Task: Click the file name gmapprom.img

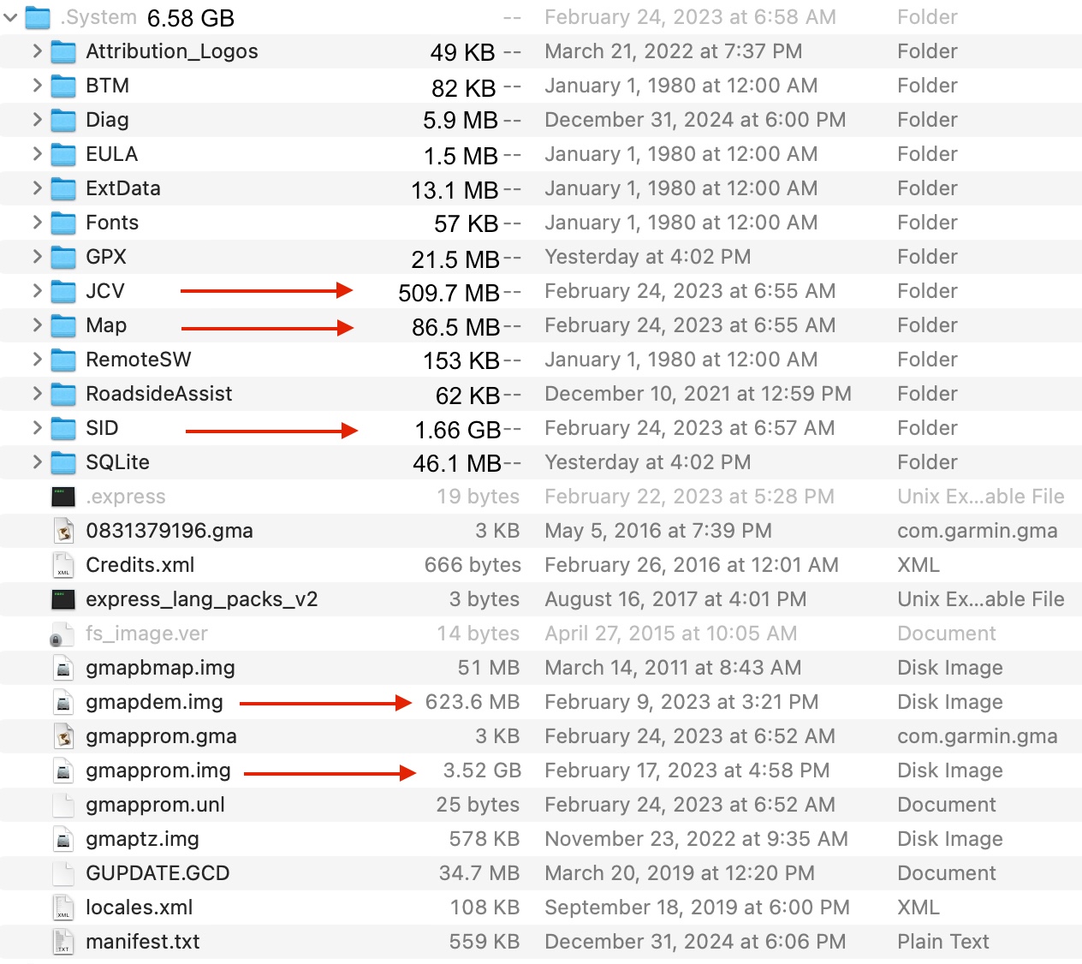Action: 158,771
